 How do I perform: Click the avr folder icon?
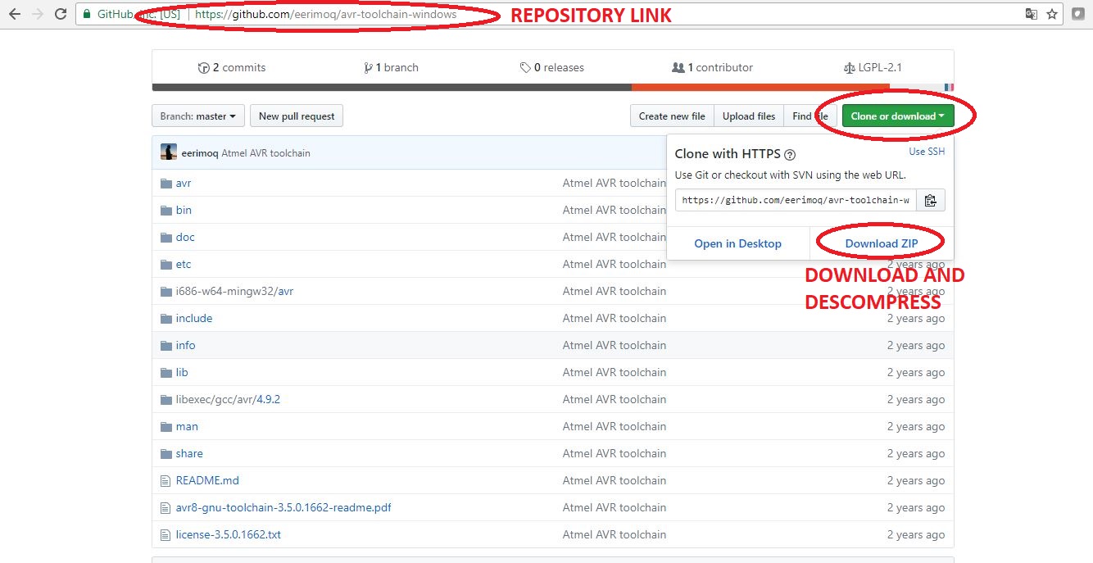click(166, 184)
